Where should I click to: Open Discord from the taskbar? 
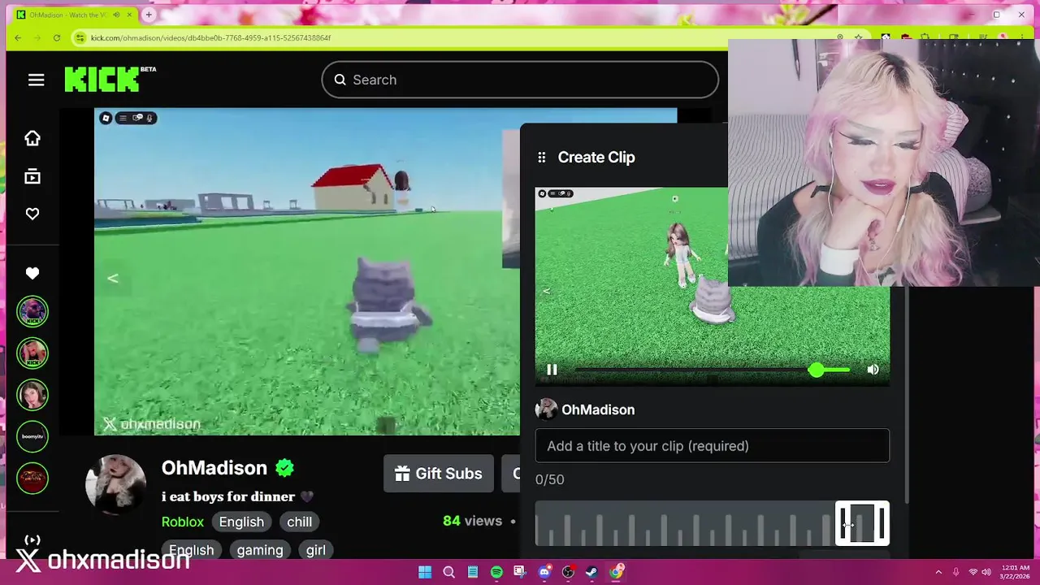[544, 572]
